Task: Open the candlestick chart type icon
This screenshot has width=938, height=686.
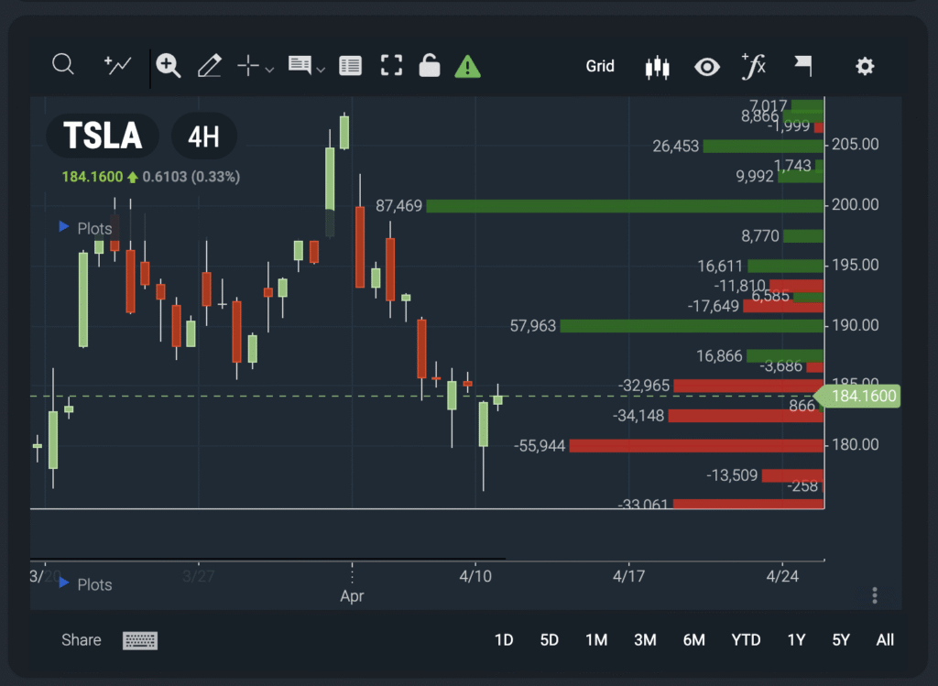Action: point(657,66)
